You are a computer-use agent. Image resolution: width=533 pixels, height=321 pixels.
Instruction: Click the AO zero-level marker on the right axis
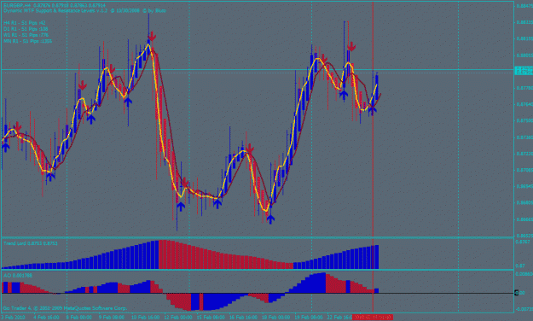point(516,293)
